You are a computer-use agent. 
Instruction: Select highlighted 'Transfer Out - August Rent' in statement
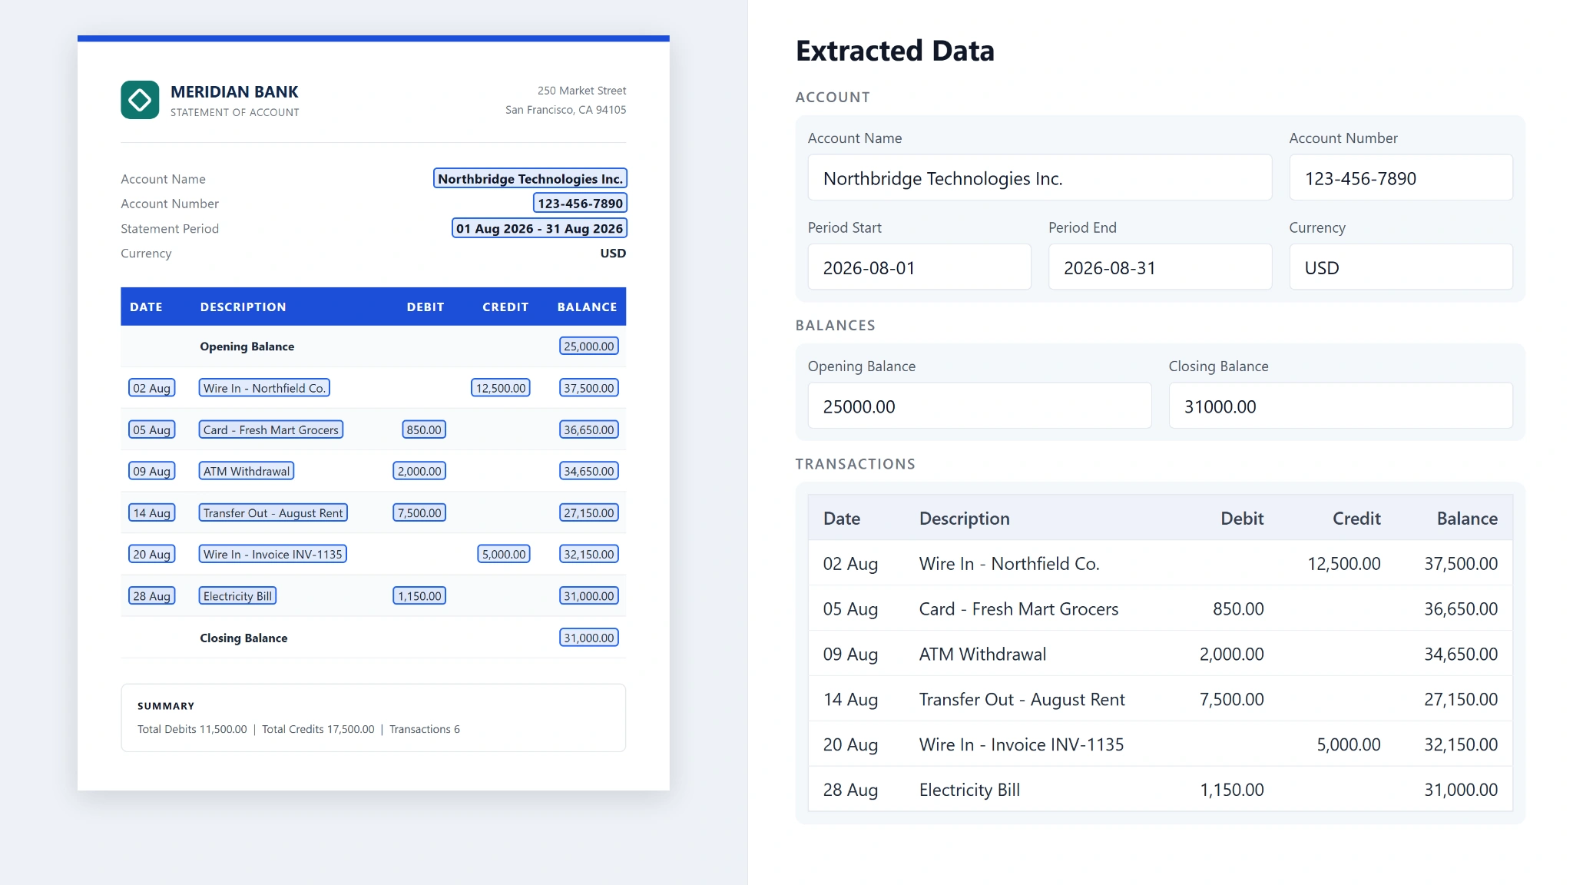click(x=273, y=512)
